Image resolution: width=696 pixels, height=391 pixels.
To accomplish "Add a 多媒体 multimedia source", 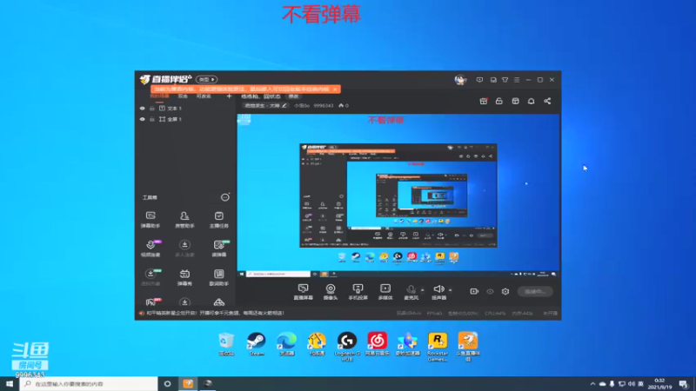I will (x=385, y=292).
